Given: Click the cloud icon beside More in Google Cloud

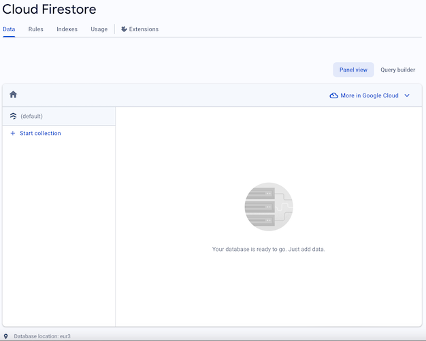Looking at the screenshot, I should point(333,95).
